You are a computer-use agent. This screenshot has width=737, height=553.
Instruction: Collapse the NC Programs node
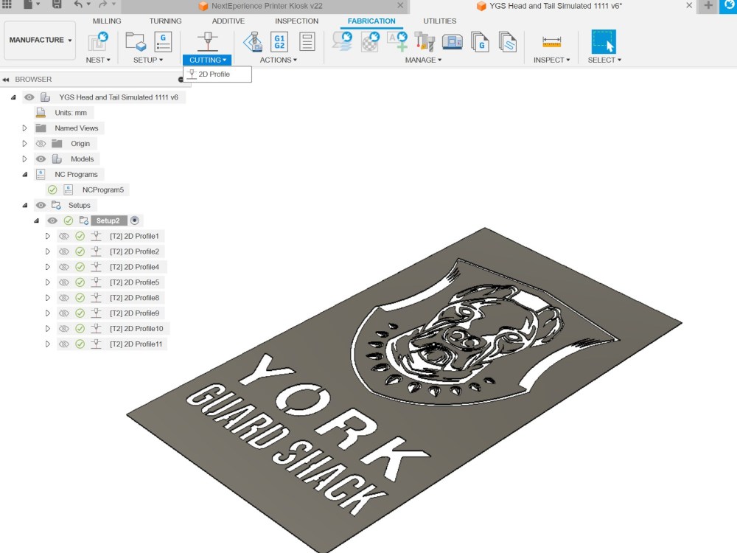click(25, 175)
